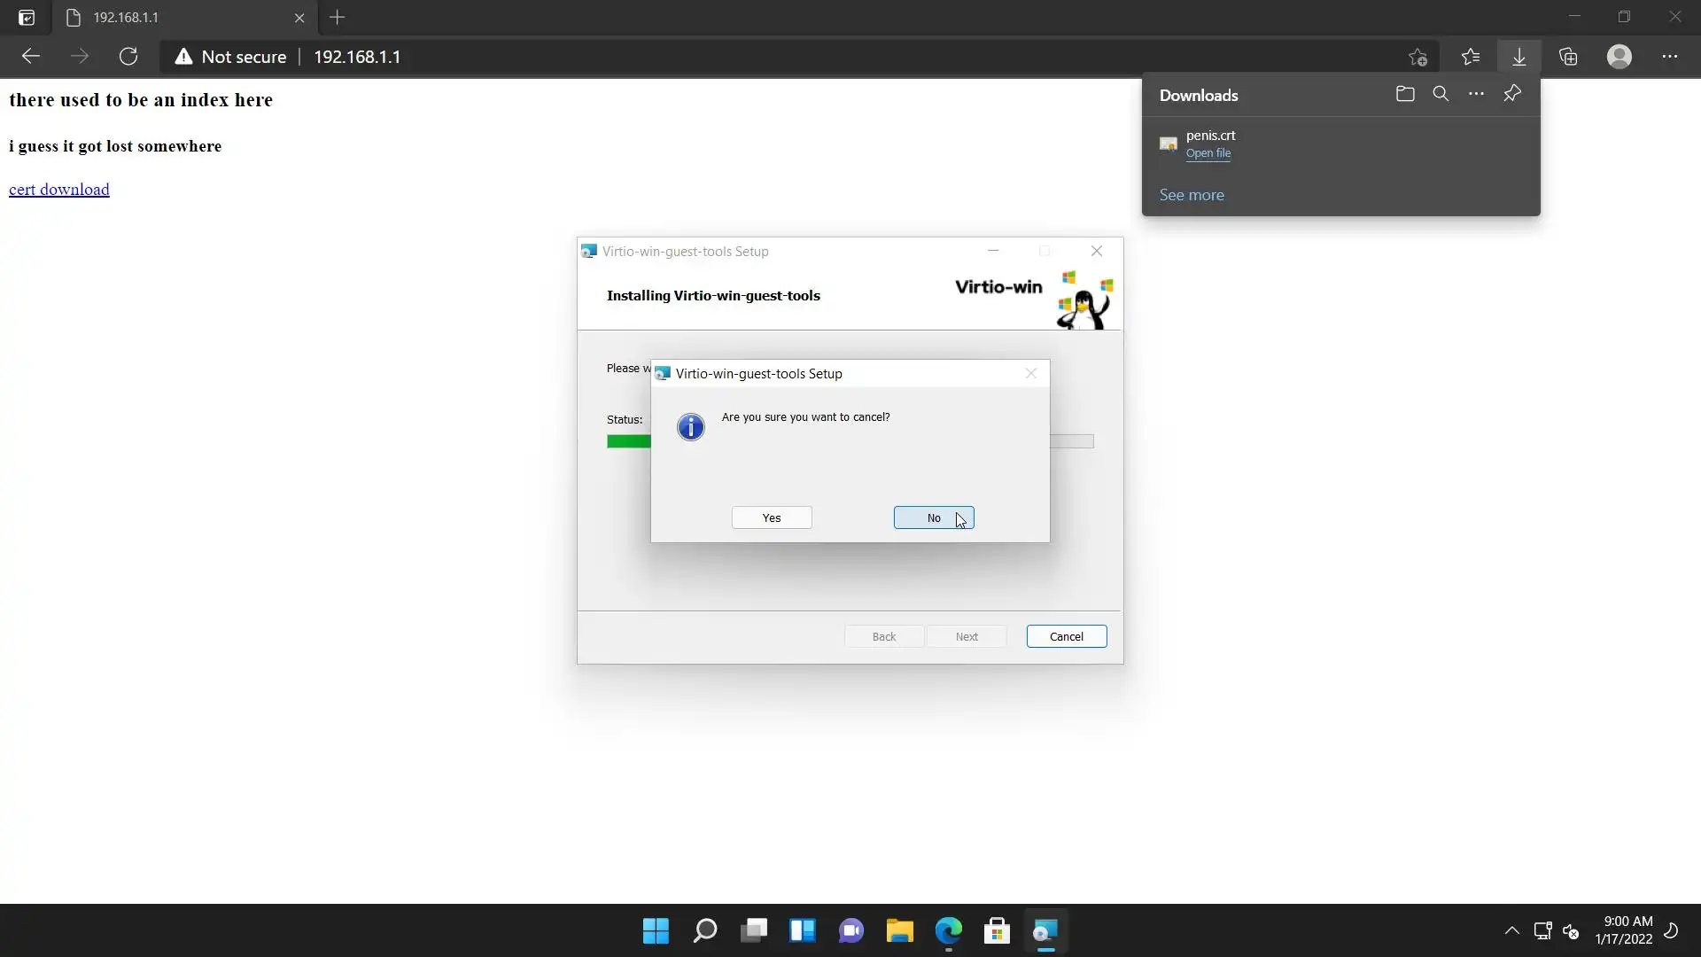Pin the Downloads panel
This screenshot has height=957, width=1701.
click(1512, 94)
